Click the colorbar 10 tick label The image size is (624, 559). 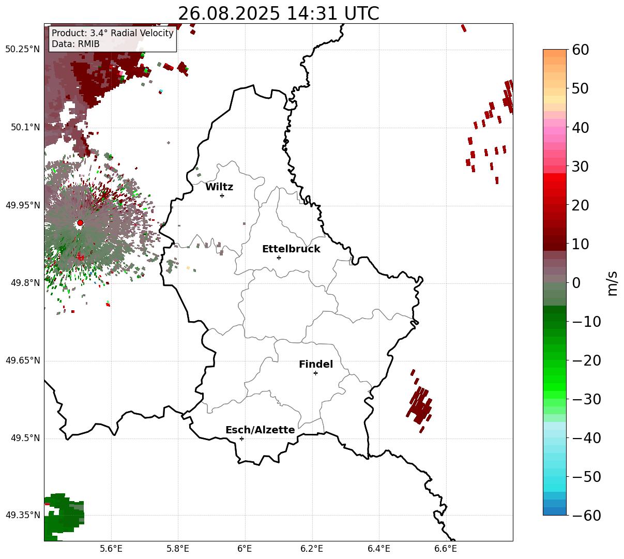click(580, 244)
